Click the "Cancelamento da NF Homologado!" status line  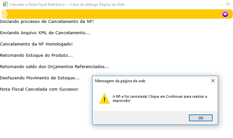pyautogui.click(x=36, y=44)
